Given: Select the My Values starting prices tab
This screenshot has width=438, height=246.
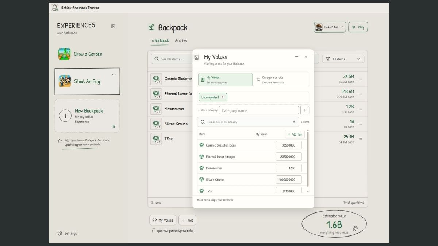Looking at the screenshot, I should pos(225,79).
